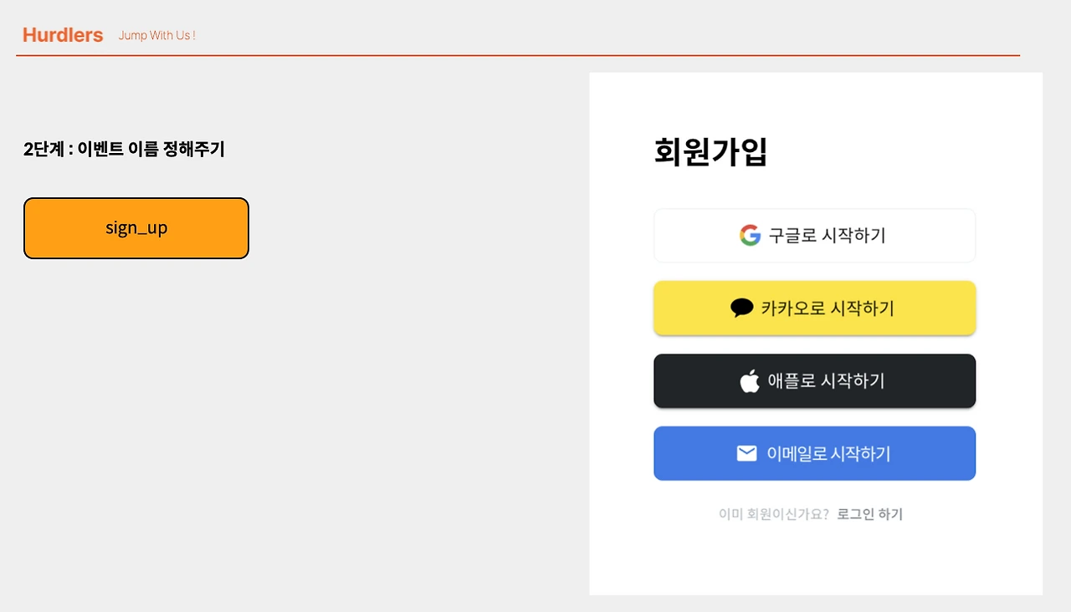Start with Apple (애플로 시작하기)

tap(814, 381)
